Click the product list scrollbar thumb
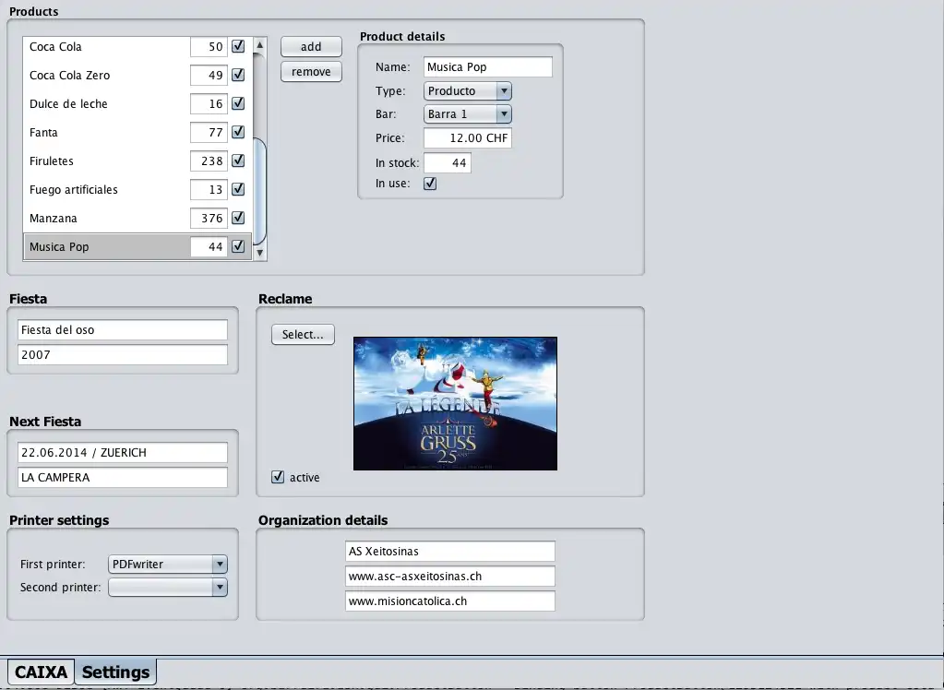The height and width of the screenshot is (690, 944). click(x=260, y=191)
